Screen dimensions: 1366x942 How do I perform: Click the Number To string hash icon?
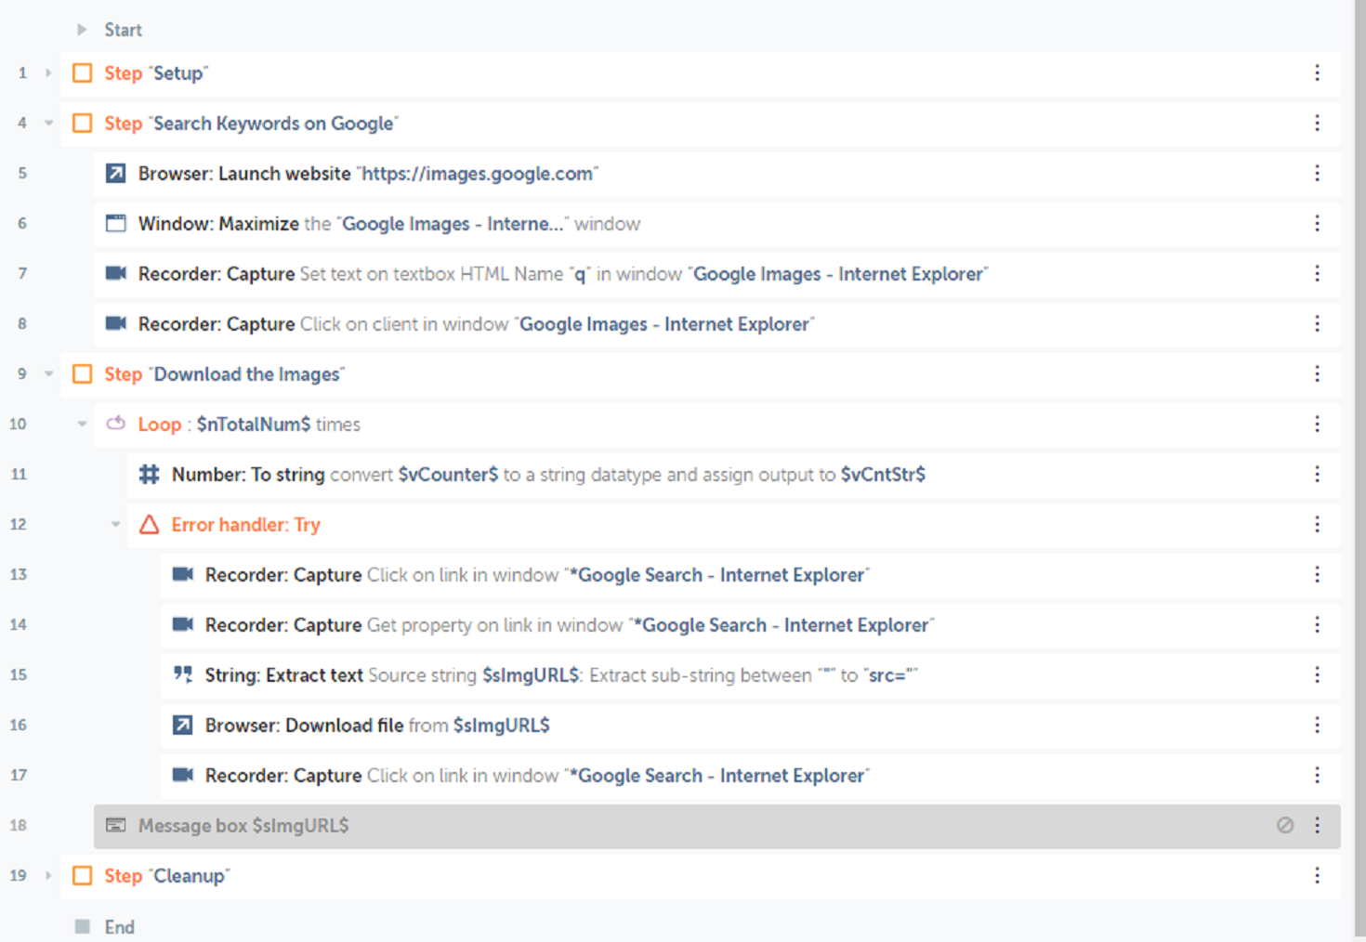149,475
